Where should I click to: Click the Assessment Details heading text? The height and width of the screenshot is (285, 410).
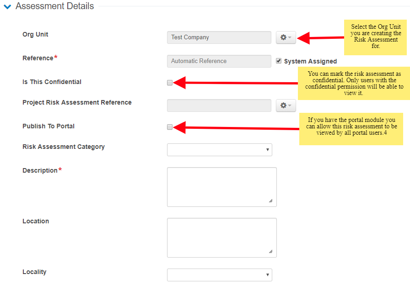click(55, 6)
